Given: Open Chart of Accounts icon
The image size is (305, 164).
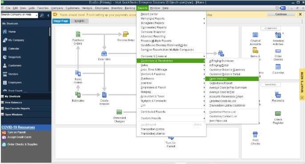Looking at the screenshot, I should pos(255,35).
